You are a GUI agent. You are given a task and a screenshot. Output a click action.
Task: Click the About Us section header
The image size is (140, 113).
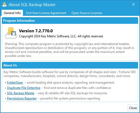(70, 65)
